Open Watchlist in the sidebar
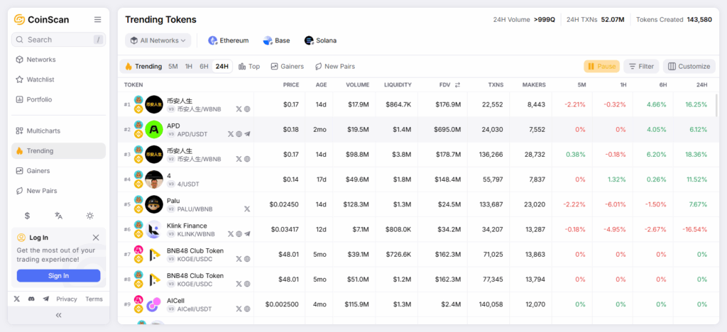The image size is (727, 332). tap(58, 79)
